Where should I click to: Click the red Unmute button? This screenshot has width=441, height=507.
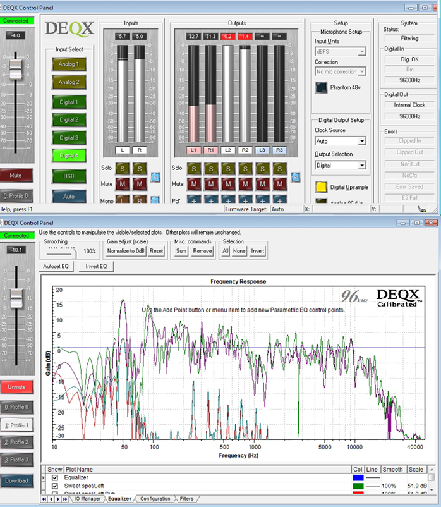pos(17,387)
